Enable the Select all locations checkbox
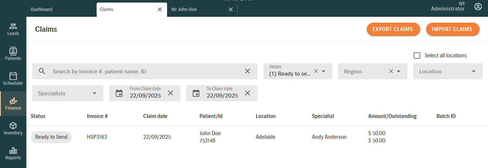 pyautogui.click(x=417, y=56)
